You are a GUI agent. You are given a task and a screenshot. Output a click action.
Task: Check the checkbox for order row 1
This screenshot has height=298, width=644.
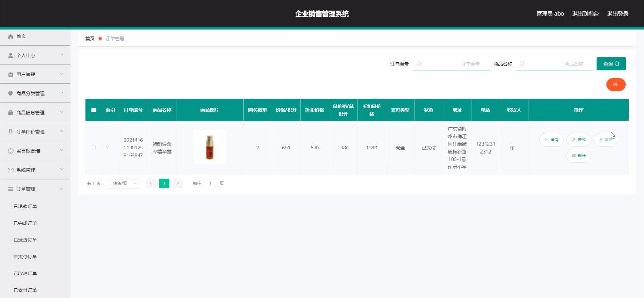click(93, 148)
